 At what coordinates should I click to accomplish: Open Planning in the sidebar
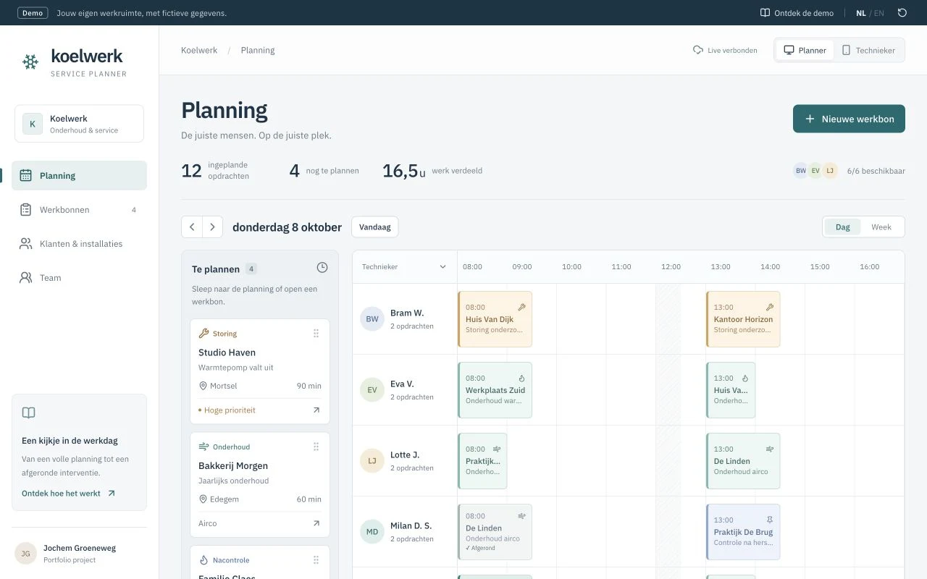pyautogui.click(x=79, y=176)
